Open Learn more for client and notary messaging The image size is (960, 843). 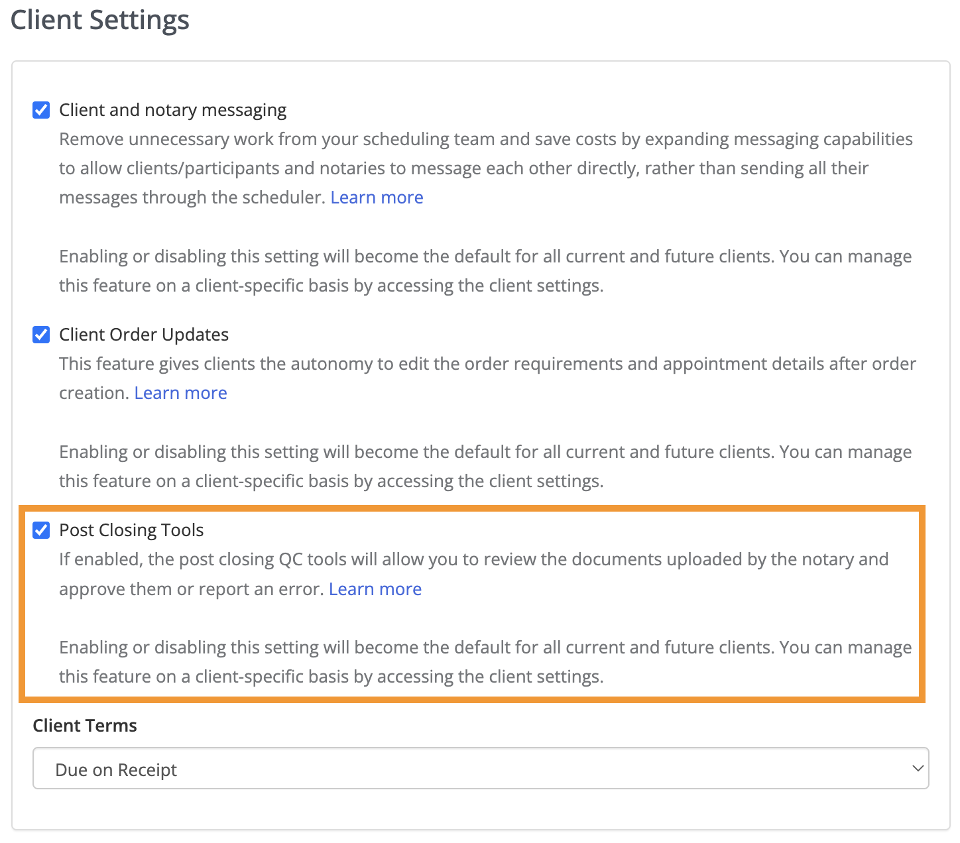pyautogui.click(x=377, y=197)
